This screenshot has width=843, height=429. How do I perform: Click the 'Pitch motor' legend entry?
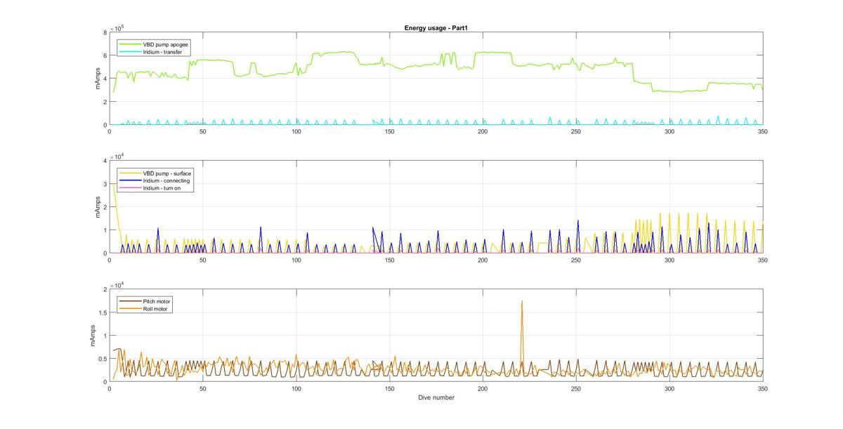click(x=145, y=301)
